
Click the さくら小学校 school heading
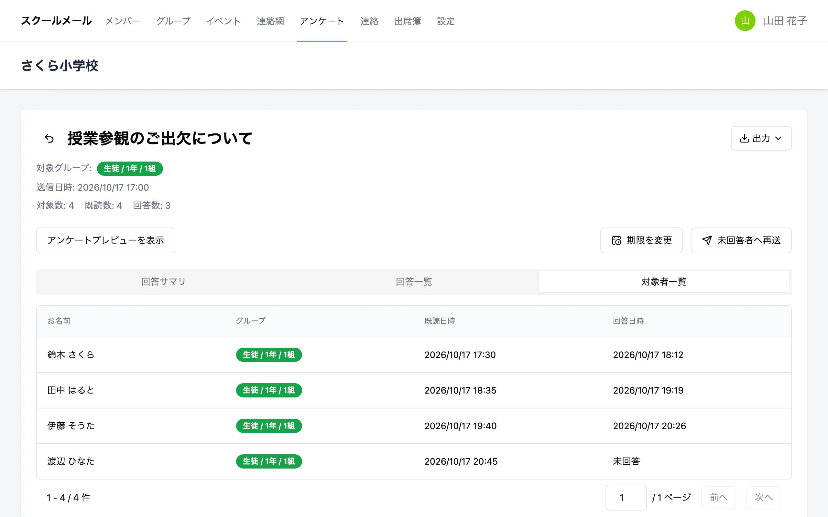(x=60, y=66)
